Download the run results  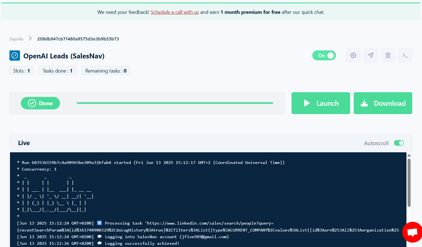tap(383, 103)
